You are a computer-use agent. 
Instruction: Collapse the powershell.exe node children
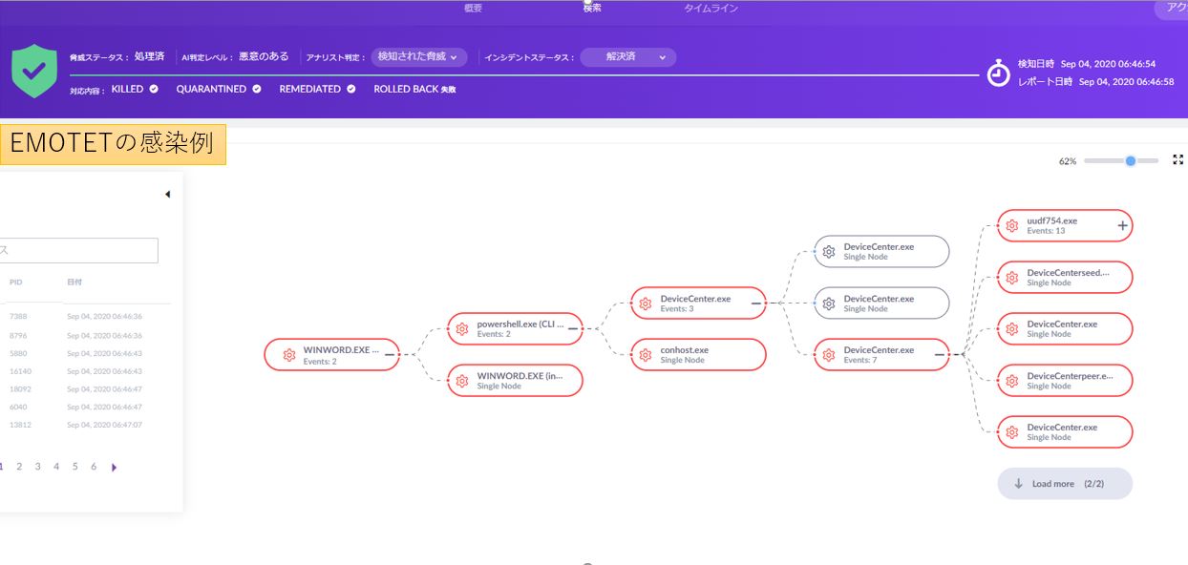pos(573,328)
